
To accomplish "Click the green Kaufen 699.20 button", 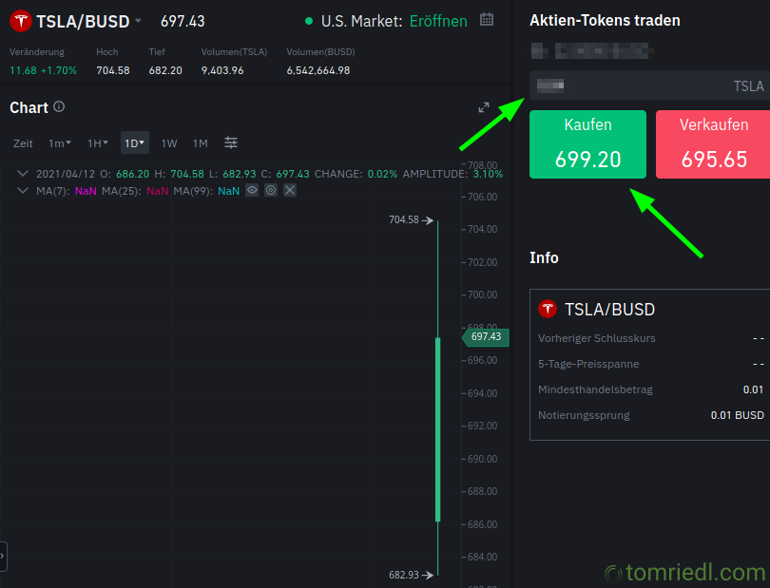I will coord(587,143).
